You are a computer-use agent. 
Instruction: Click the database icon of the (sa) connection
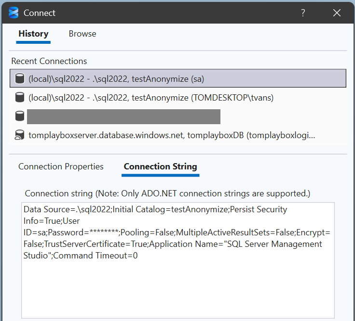20,78
